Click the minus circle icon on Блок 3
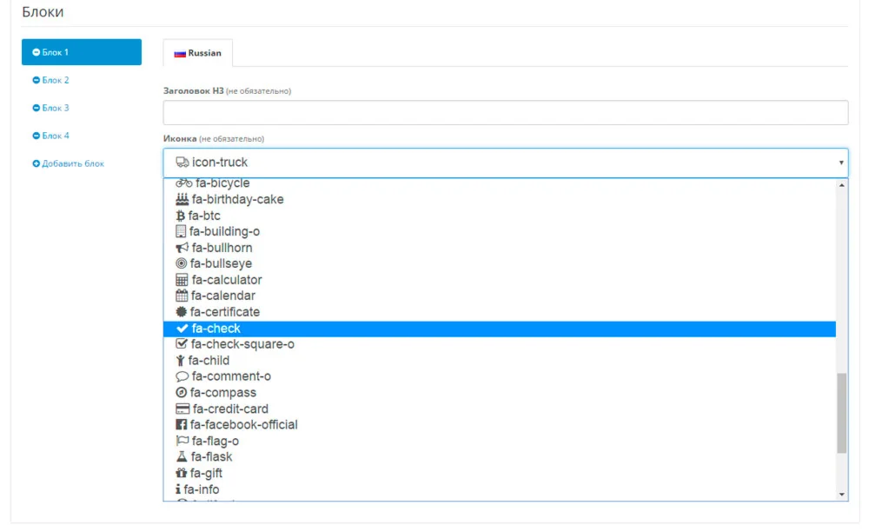Image resolution: width=869 pixels, height=532 pixels. pos(36,108)
